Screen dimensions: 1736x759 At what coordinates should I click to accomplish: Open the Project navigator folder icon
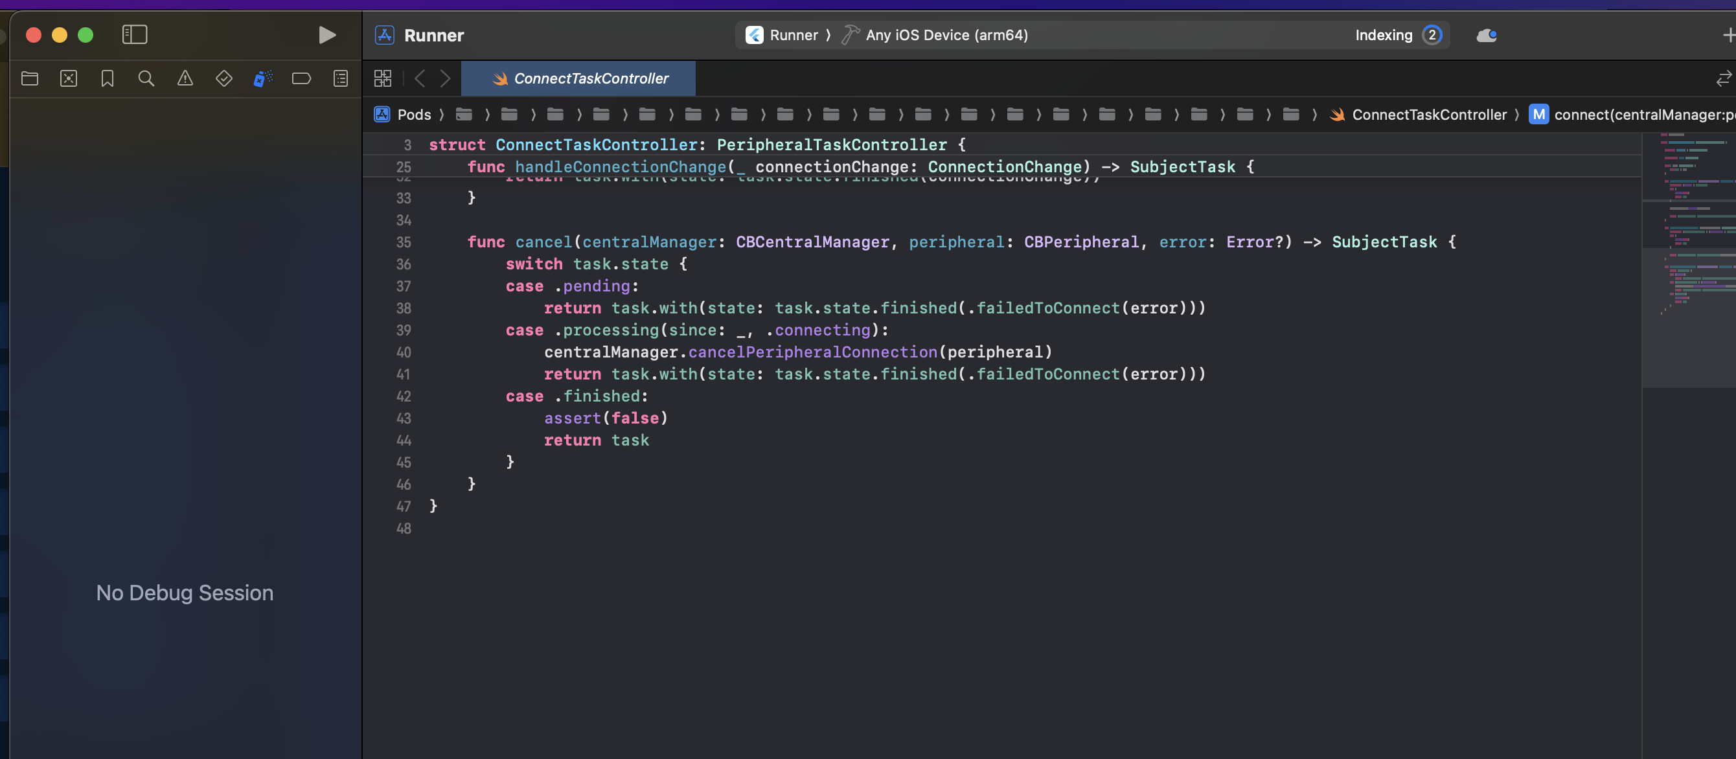tap(30, 79)
